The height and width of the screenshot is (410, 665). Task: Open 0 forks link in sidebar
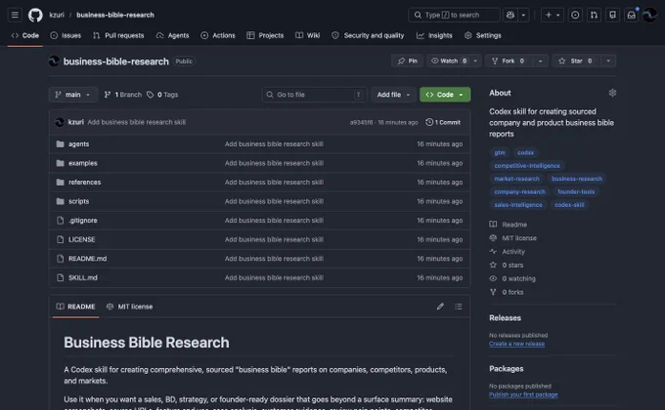(x=507, y=292)
